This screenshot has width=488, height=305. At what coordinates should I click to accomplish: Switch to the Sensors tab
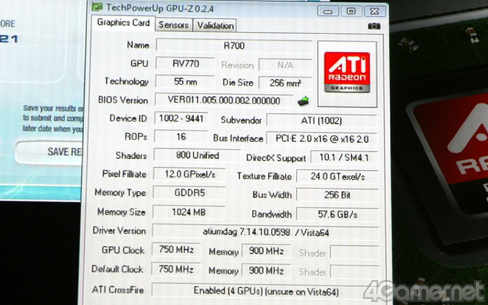(173, 25)
